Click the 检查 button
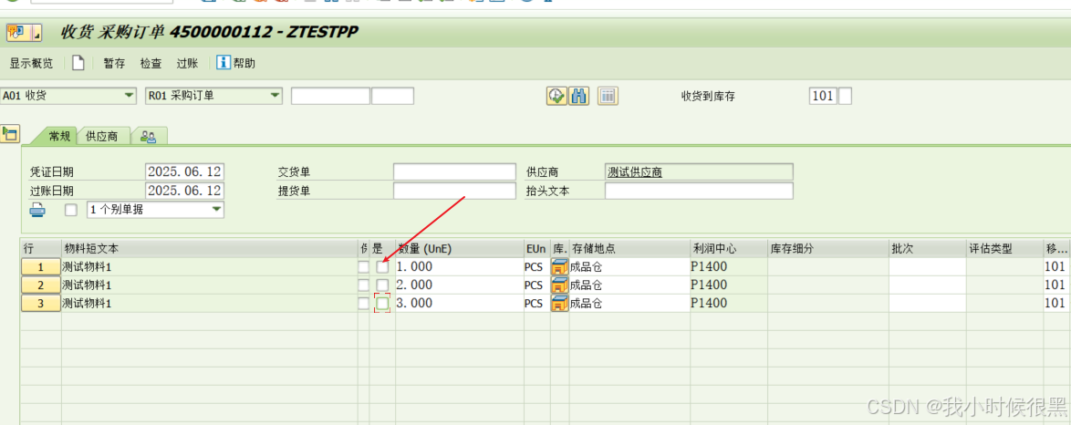Screen dimensions: 1071x425 coord(151,64)
